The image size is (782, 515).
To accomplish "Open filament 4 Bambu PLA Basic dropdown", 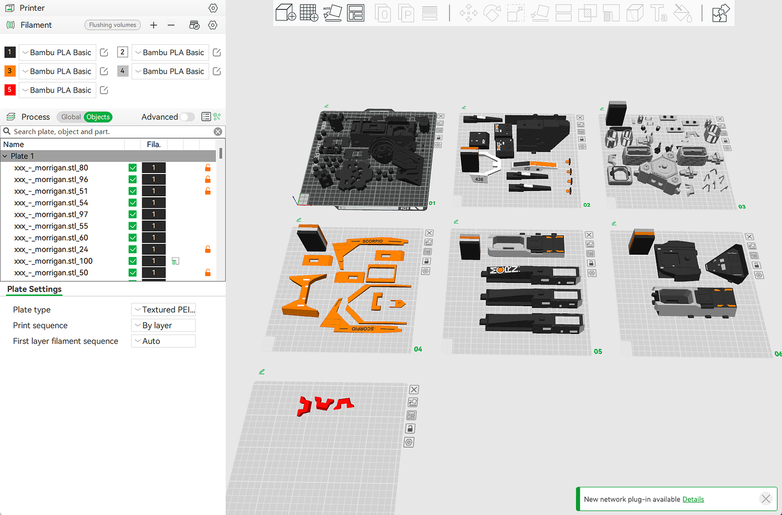I will 170,71.
